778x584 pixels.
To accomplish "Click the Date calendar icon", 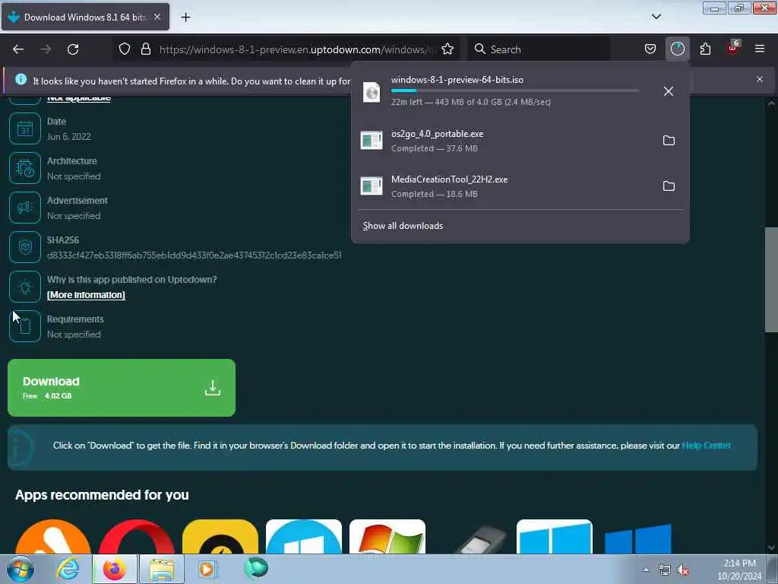I will pyautogui.click(x=25, y=129).
